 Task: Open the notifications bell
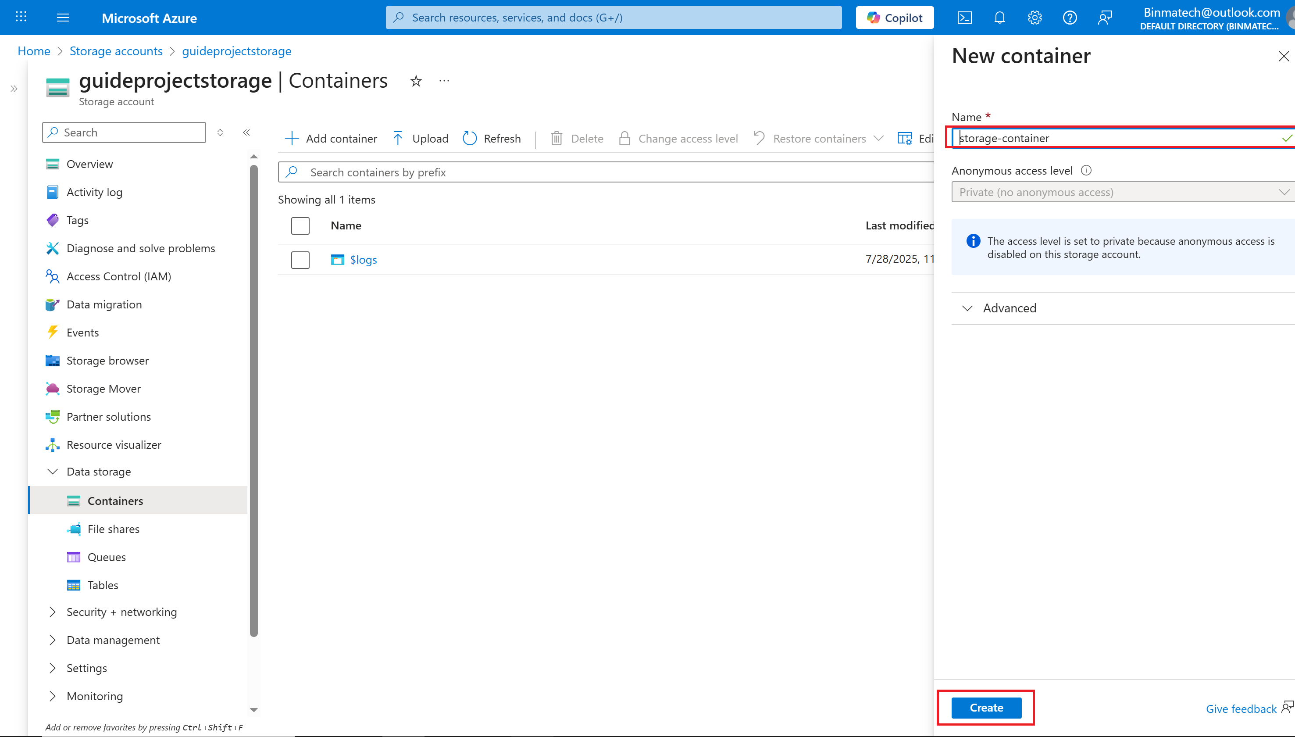[x=999, y=18]
